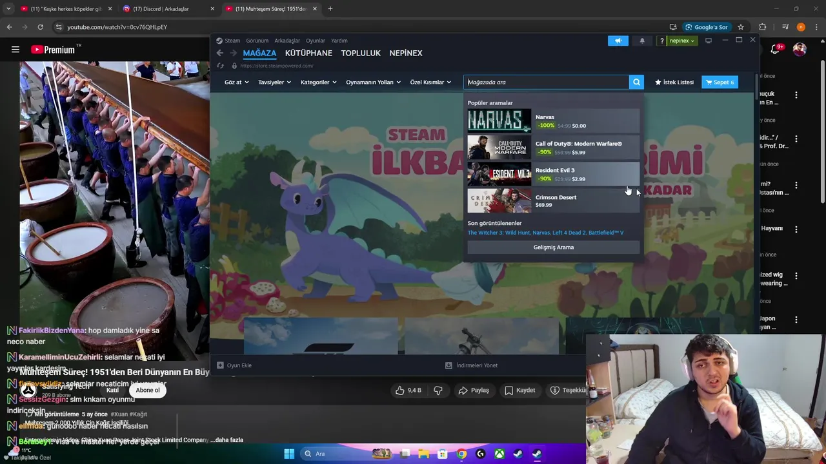Image resolution: width=826 pixels, height=464 pixels.
Task: Expand Özel Kısımlar dropdown
Action: [430, 82]
